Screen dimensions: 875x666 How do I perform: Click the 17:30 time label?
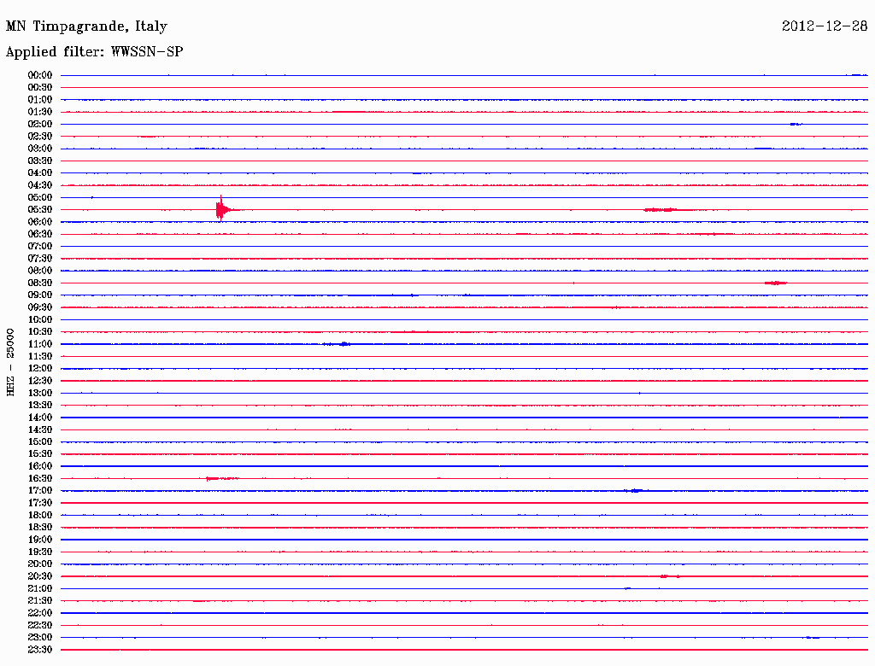coord(40,503)
